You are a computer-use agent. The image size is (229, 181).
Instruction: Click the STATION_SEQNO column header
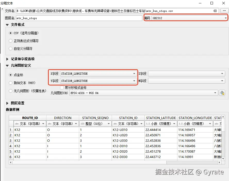click(95, 118)
